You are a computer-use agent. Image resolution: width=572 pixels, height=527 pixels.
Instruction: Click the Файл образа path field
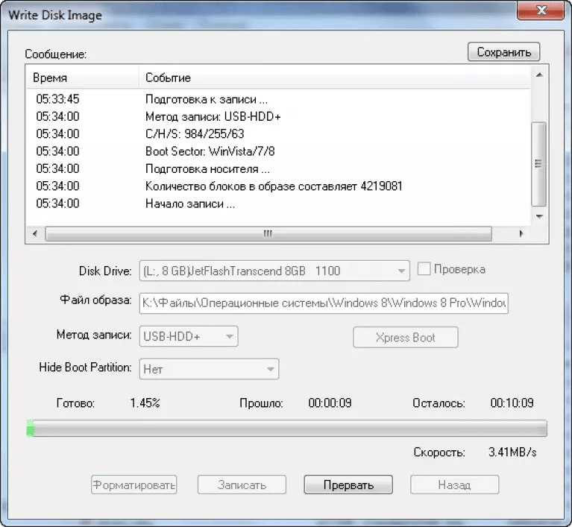point(324,303)
